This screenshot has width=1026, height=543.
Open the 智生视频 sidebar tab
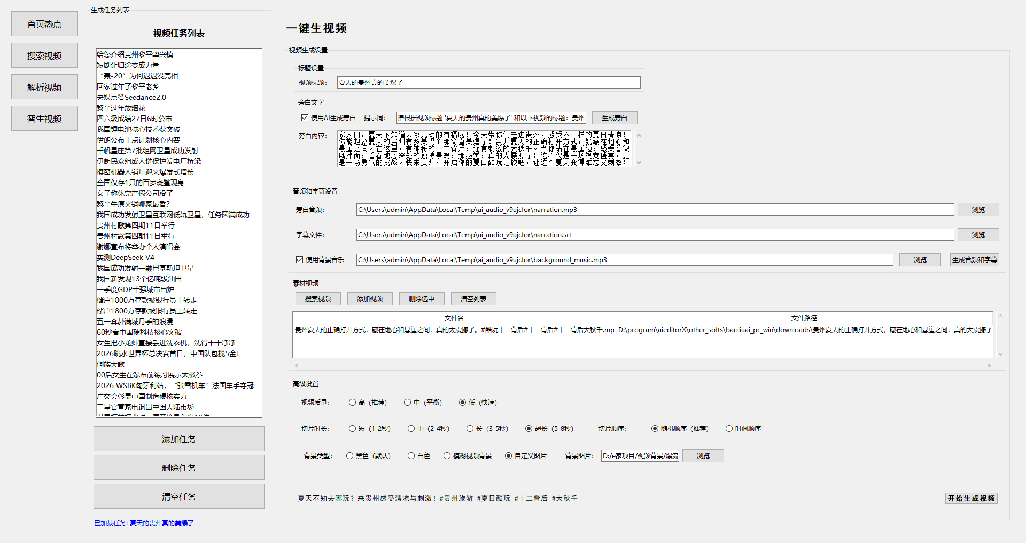coord(44,119)
